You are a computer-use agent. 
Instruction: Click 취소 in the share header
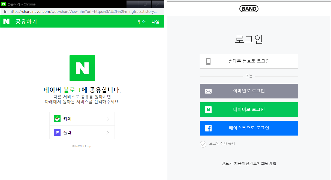[142, 22]
